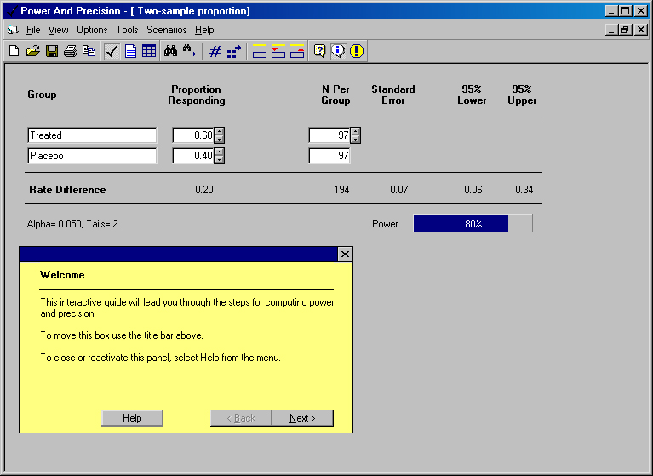Click the Placebo N per group field

pyautogui.click(x=329, y=156)
